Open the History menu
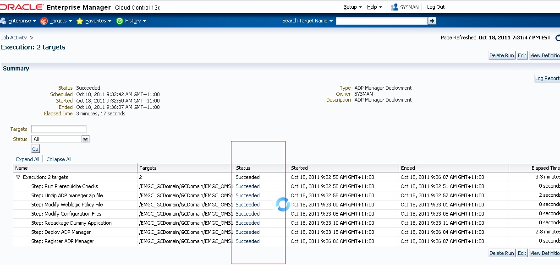The width and height of the screenshot is (560, 265). tap(136, 21)
